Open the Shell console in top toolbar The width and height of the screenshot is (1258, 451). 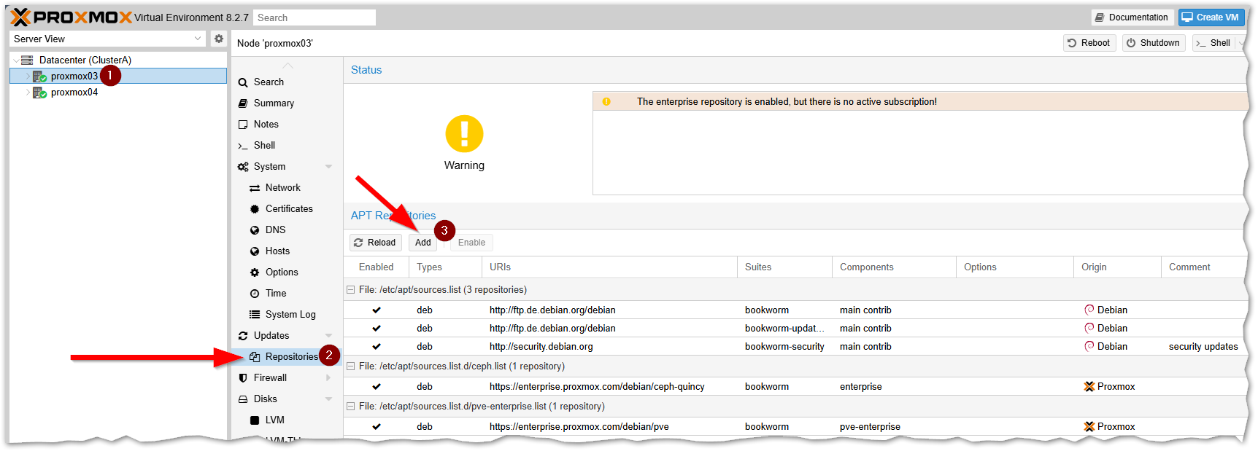click(1213, 43)
